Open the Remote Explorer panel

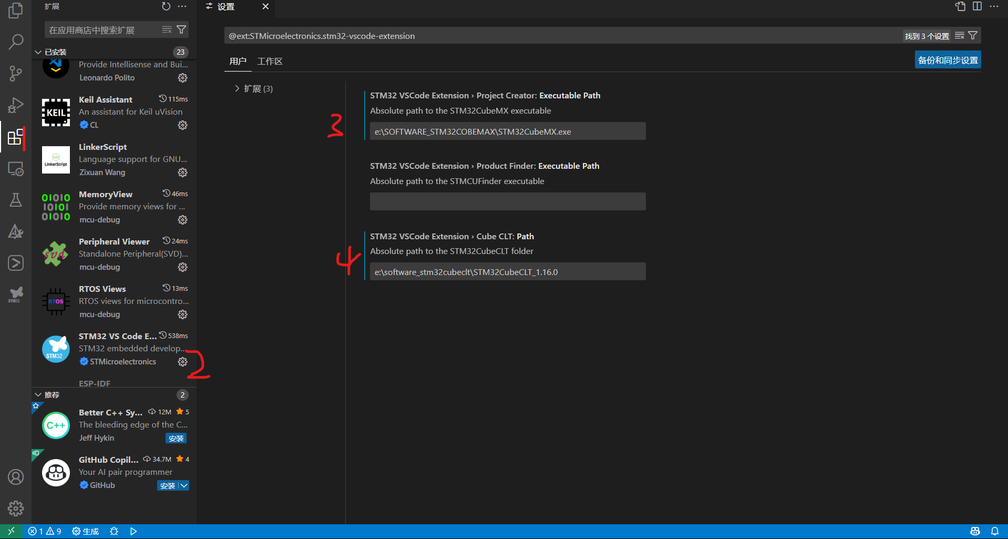[x=15, y=169]
